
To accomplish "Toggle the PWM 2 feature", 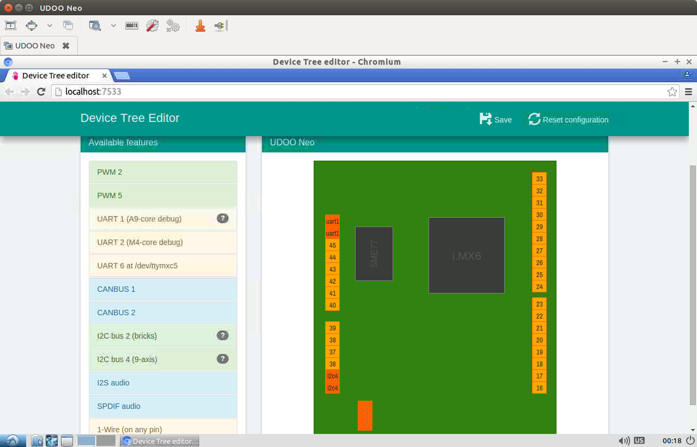I will [163, 172].
